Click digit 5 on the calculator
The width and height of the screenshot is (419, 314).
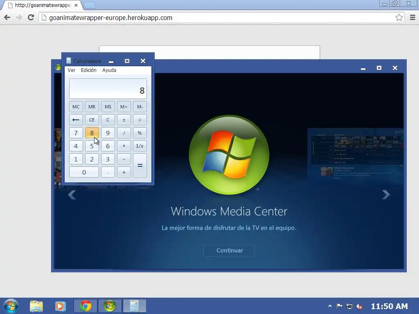(92, 146)
